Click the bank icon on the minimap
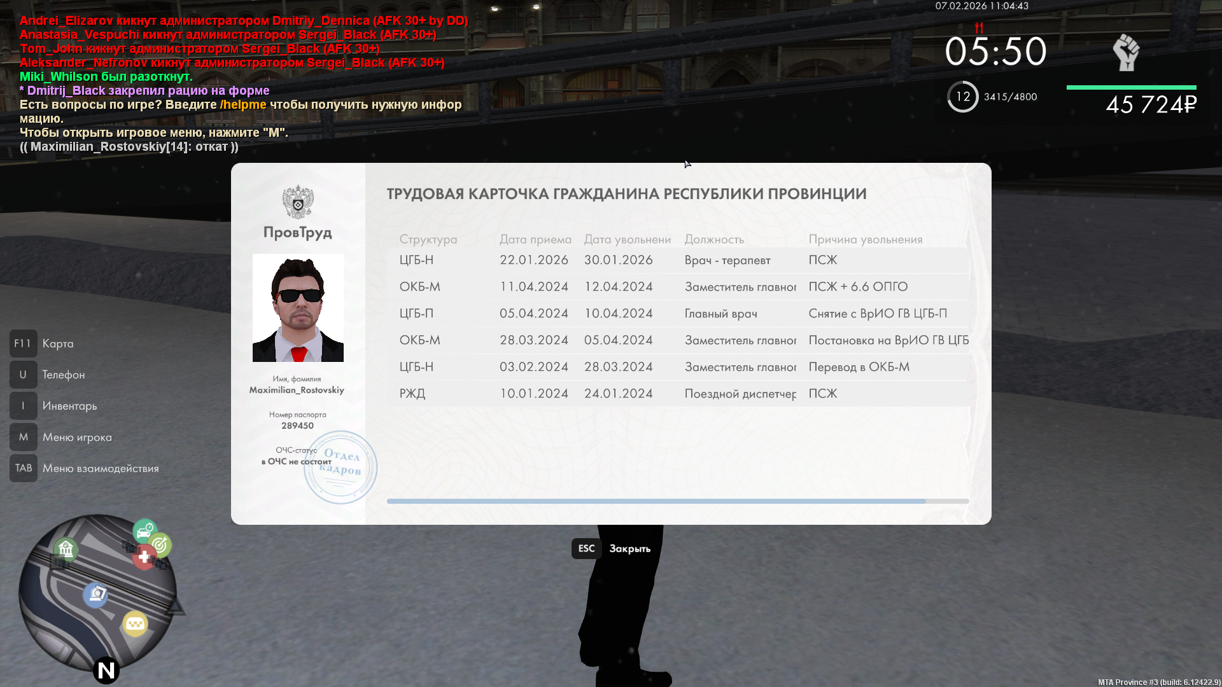This screenshot has width=1222, height=687. (x=66, y=548)
